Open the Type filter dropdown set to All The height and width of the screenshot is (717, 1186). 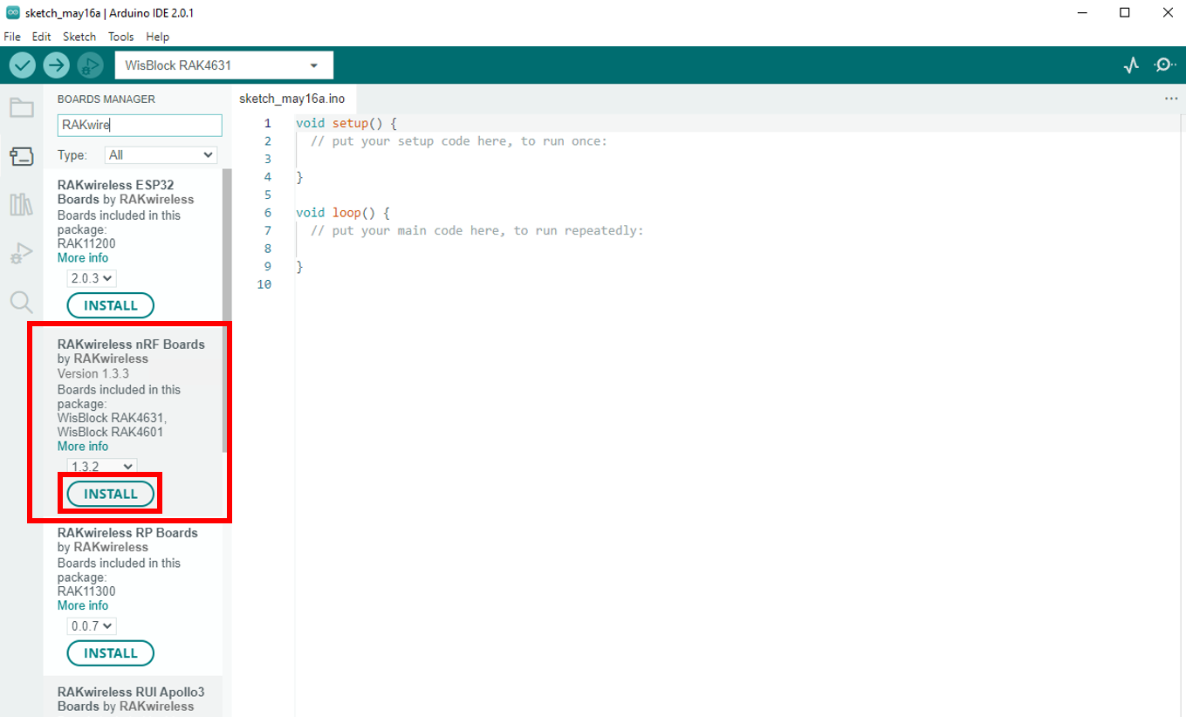pos(161,155)
